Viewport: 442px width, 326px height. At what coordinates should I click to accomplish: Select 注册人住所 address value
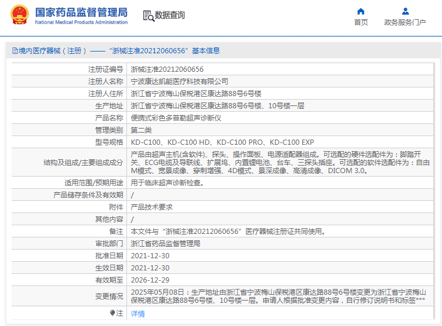point(196,94)
